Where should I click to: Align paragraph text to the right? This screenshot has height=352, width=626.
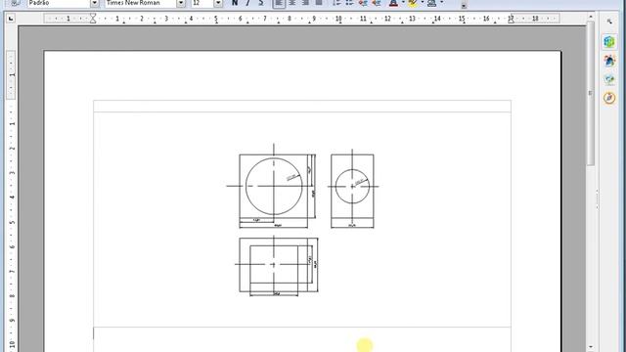point(305,3)
